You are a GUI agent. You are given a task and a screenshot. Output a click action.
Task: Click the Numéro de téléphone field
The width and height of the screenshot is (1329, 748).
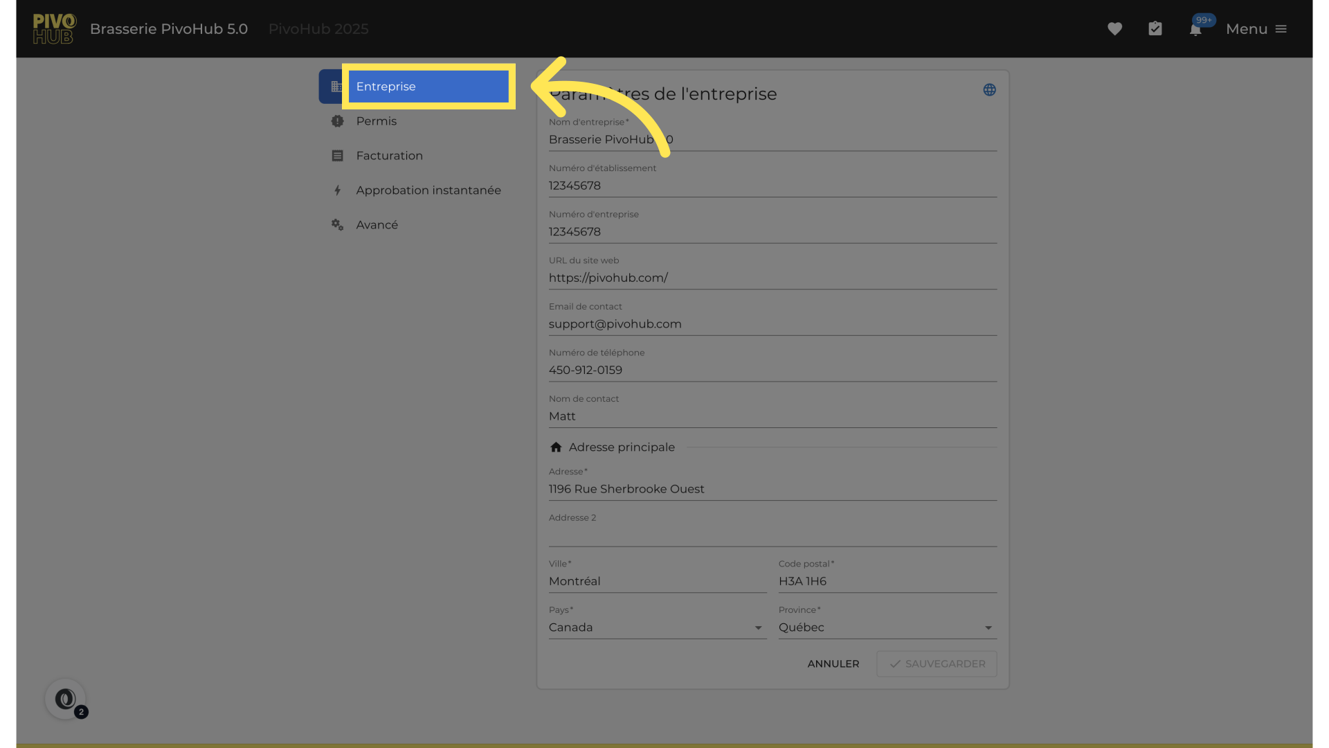tap(772, 371)
